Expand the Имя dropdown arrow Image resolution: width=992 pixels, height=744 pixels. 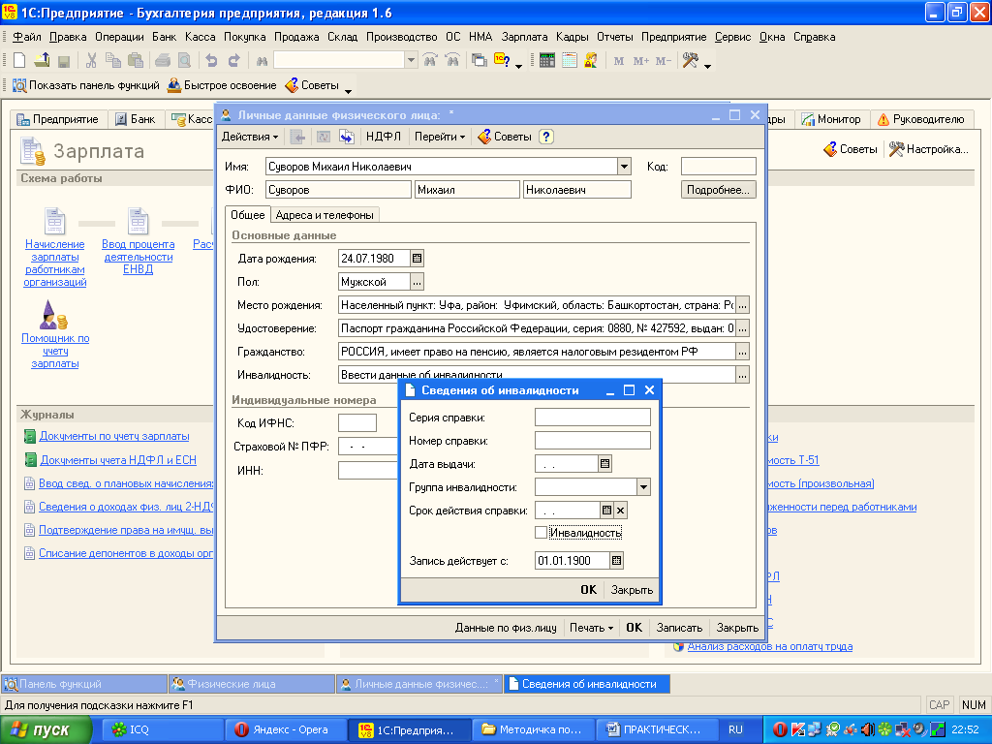tap(625, 167)
